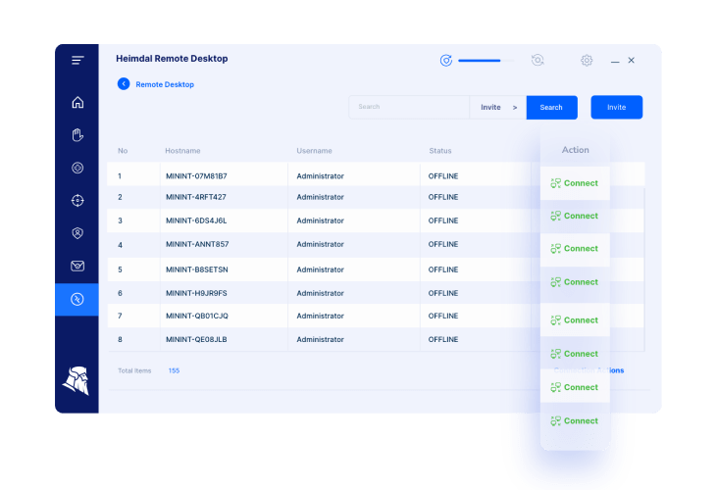The width and height of the screenshot is (716, 490).
Task: Open the email security envelope icon
Action: 77,266
